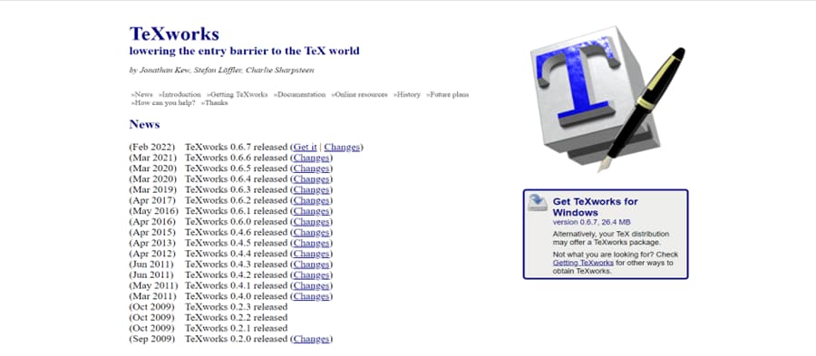
Task: Click the News section heading
Action: point(145,125)
